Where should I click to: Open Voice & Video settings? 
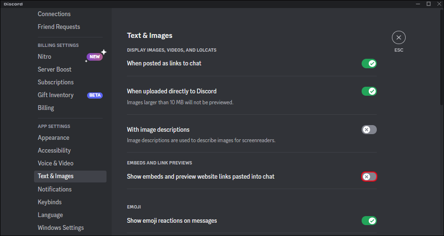55,163
